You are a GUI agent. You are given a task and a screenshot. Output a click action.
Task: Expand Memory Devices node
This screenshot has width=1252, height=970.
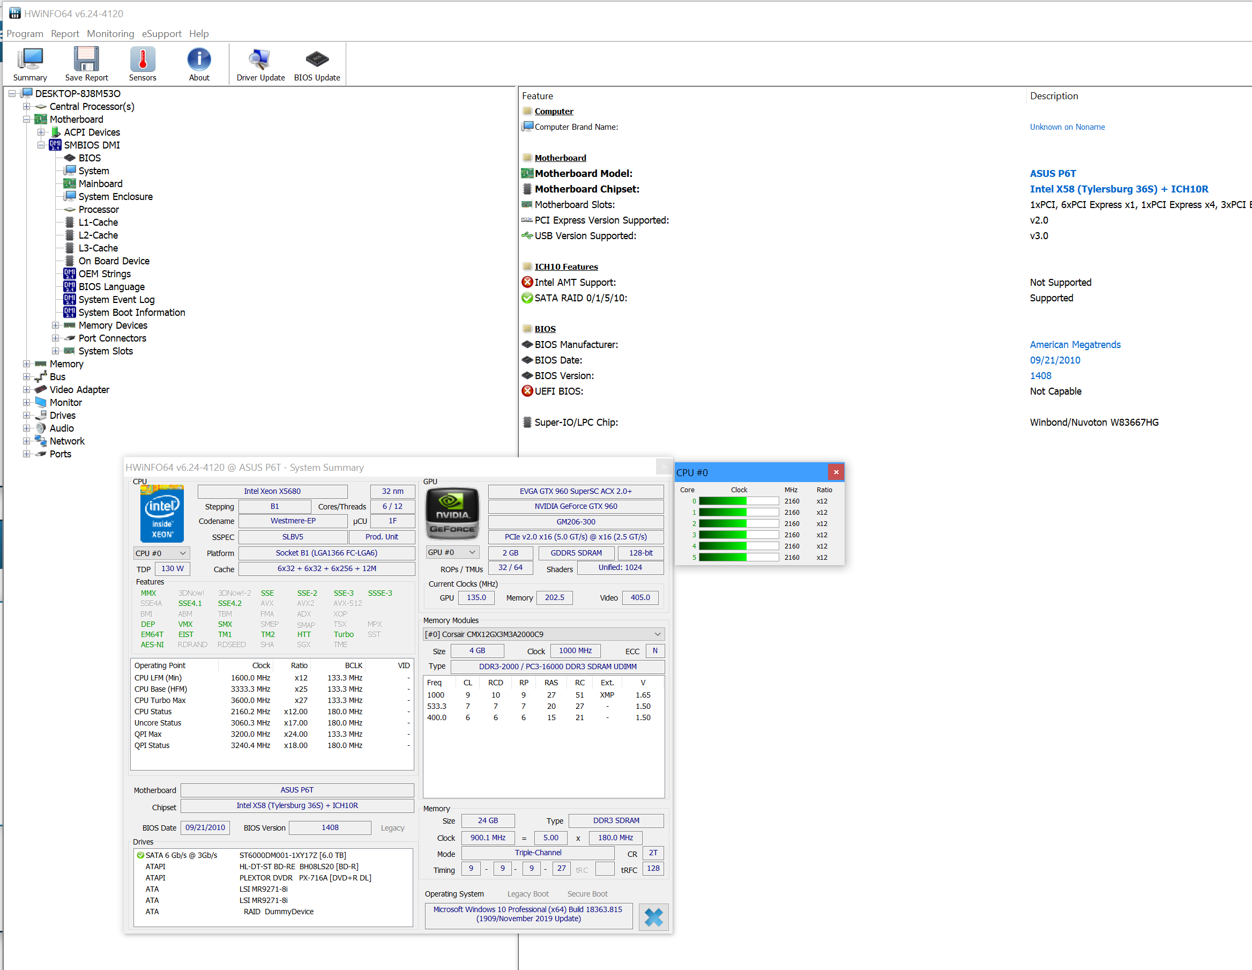tap(55, 325)
